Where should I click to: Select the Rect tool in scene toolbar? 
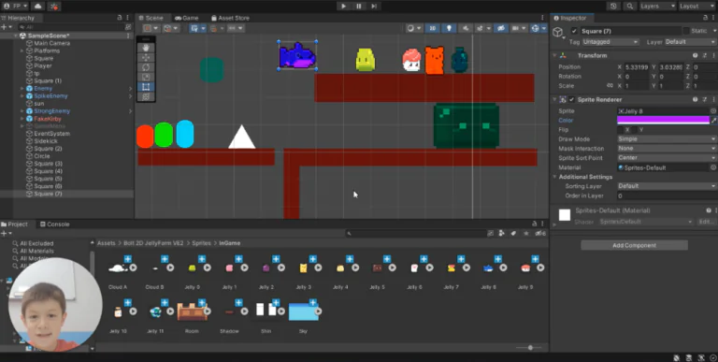pyautogui.click(x=146, y=87)
